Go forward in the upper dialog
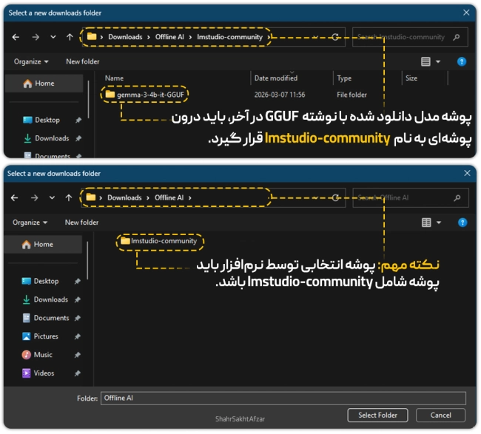 coord(36,37)
